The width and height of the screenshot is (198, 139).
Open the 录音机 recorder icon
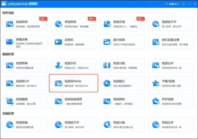[x=58, y=42]
